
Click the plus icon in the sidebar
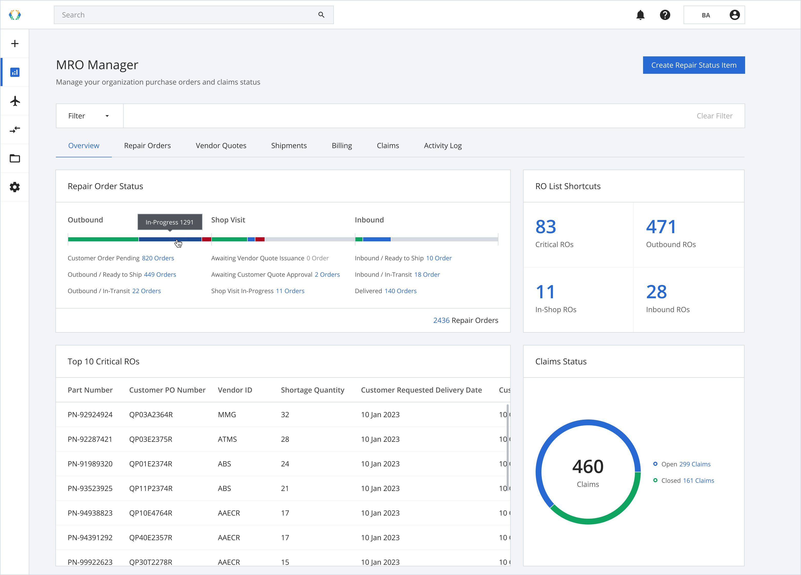tap(15, 43)
